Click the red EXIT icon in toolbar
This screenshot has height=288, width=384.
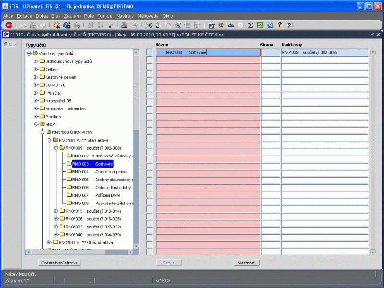tap(9, 25)
